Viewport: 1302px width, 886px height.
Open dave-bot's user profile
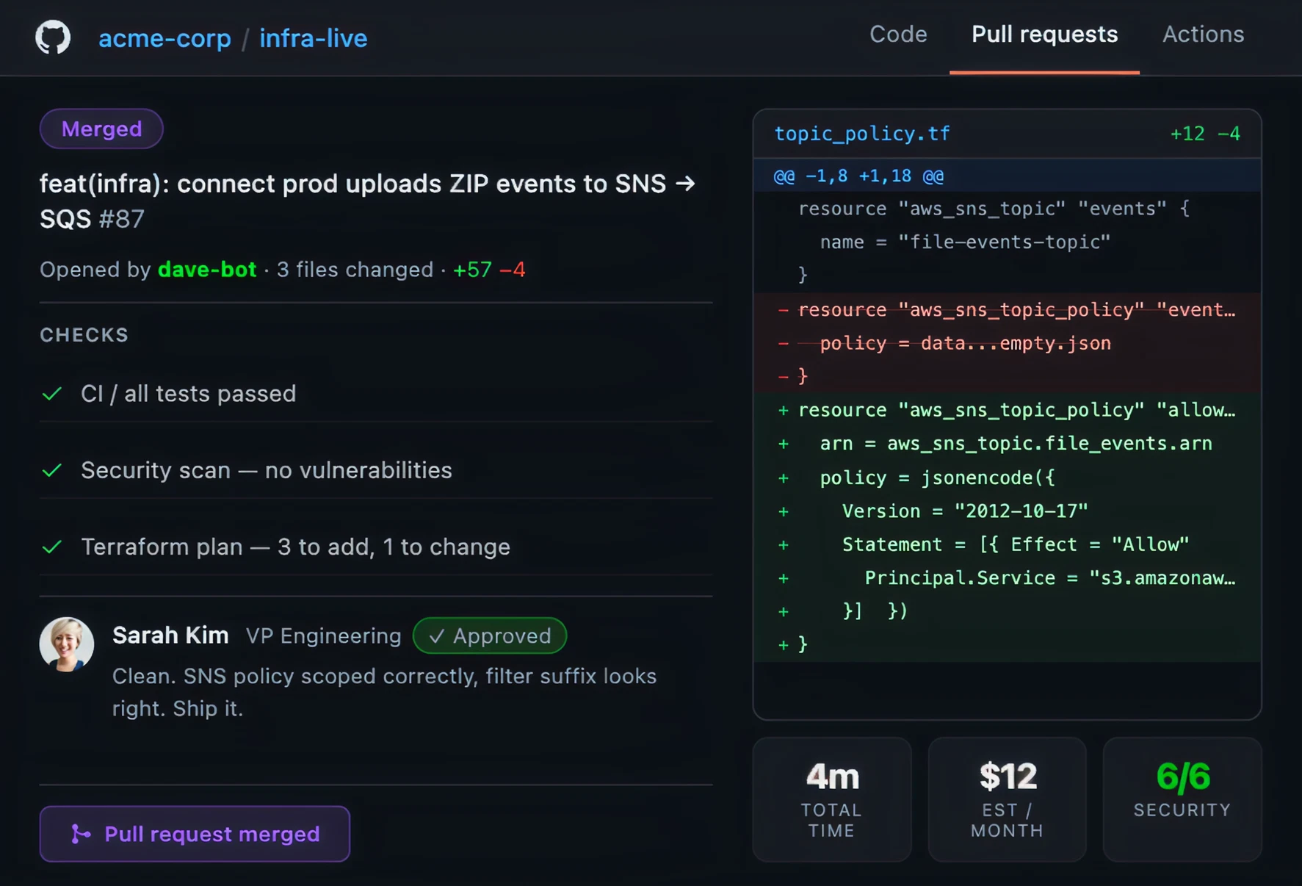[x=207, y=270]
